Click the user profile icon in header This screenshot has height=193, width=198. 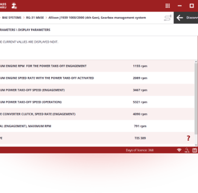point(14,6)
